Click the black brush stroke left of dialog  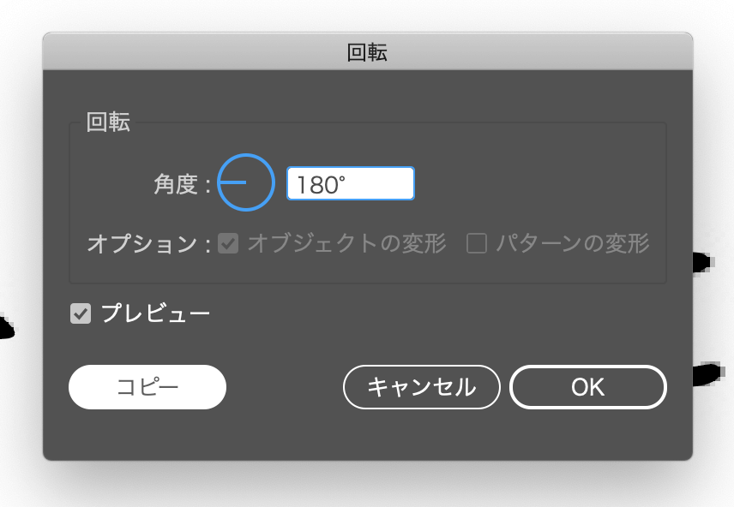(7, 328)
